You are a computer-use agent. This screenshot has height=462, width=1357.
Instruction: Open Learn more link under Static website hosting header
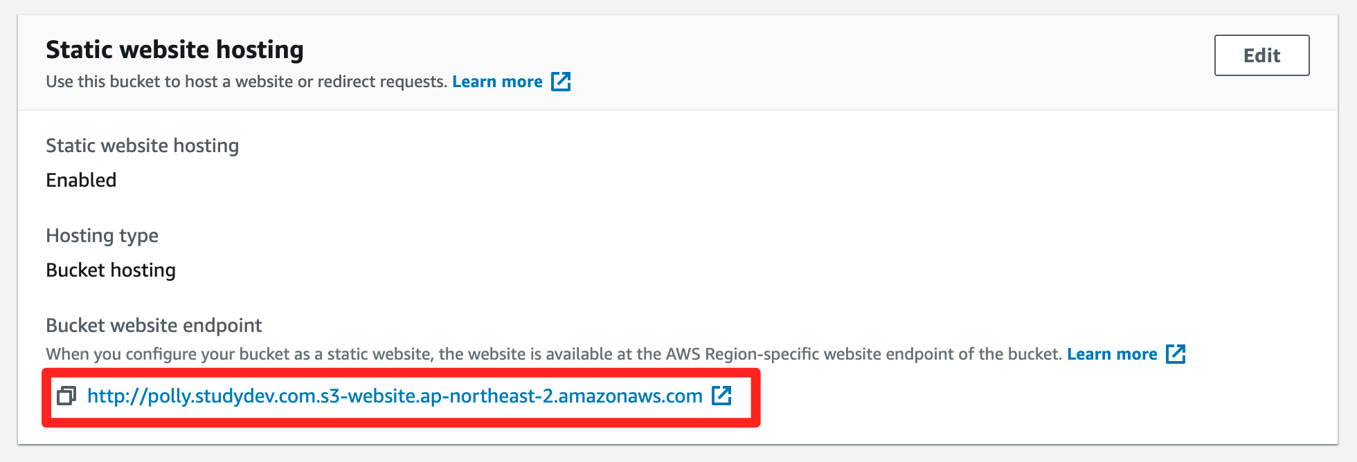pyautogui.click(x=497, y=82)
